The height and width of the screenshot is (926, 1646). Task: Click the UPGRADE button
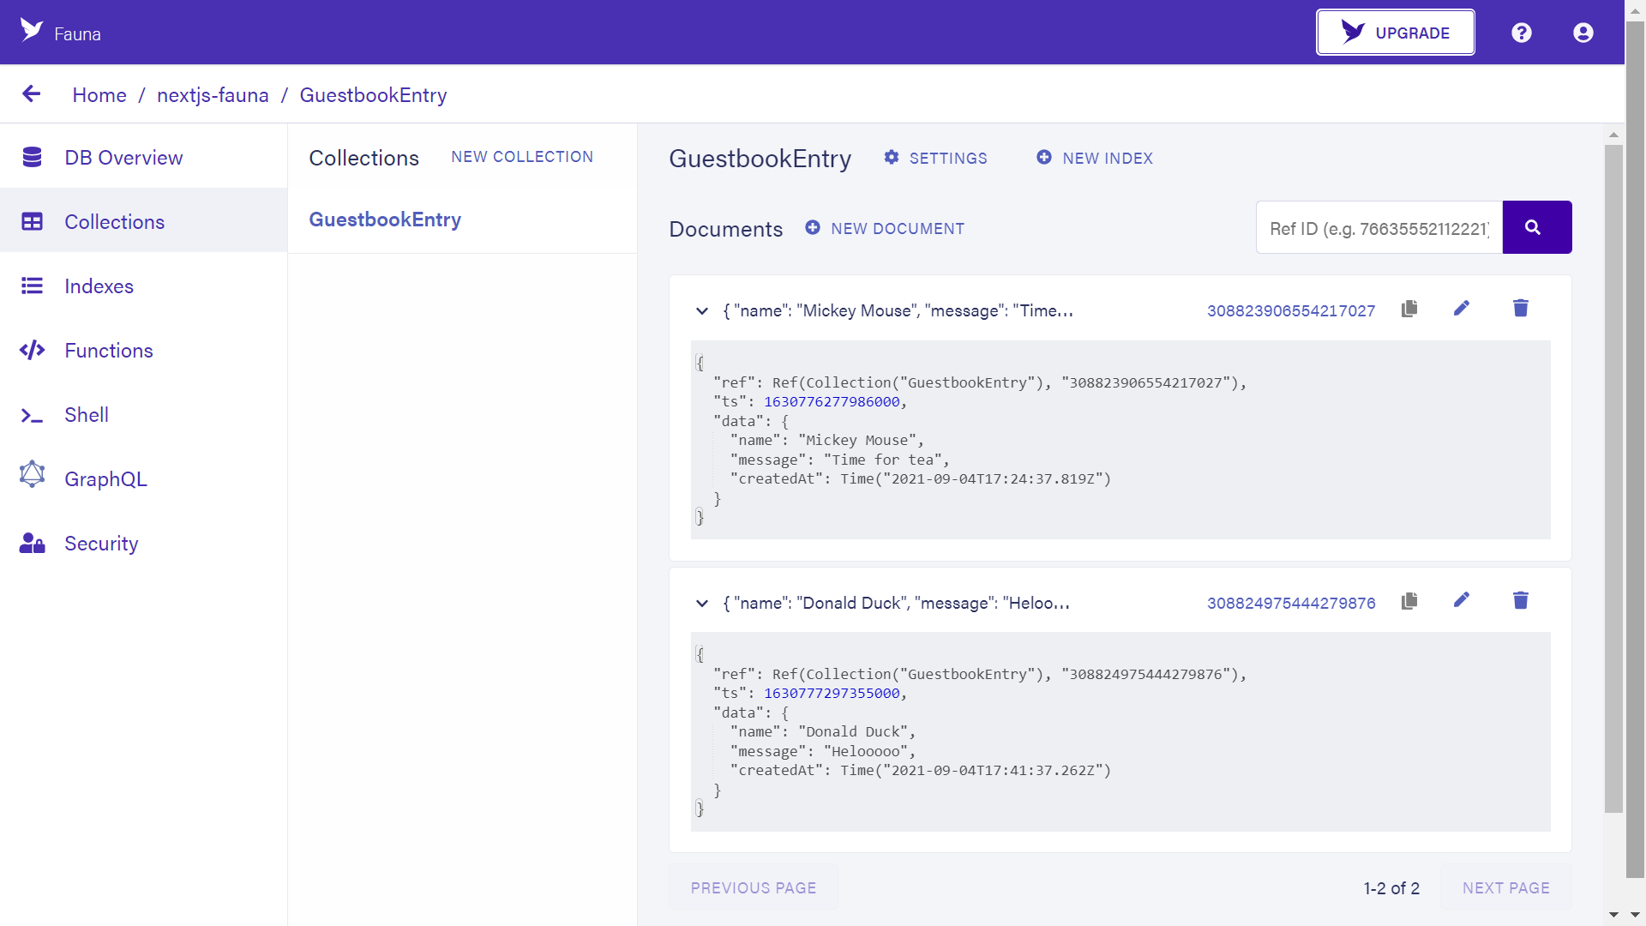coord(1396,33)
